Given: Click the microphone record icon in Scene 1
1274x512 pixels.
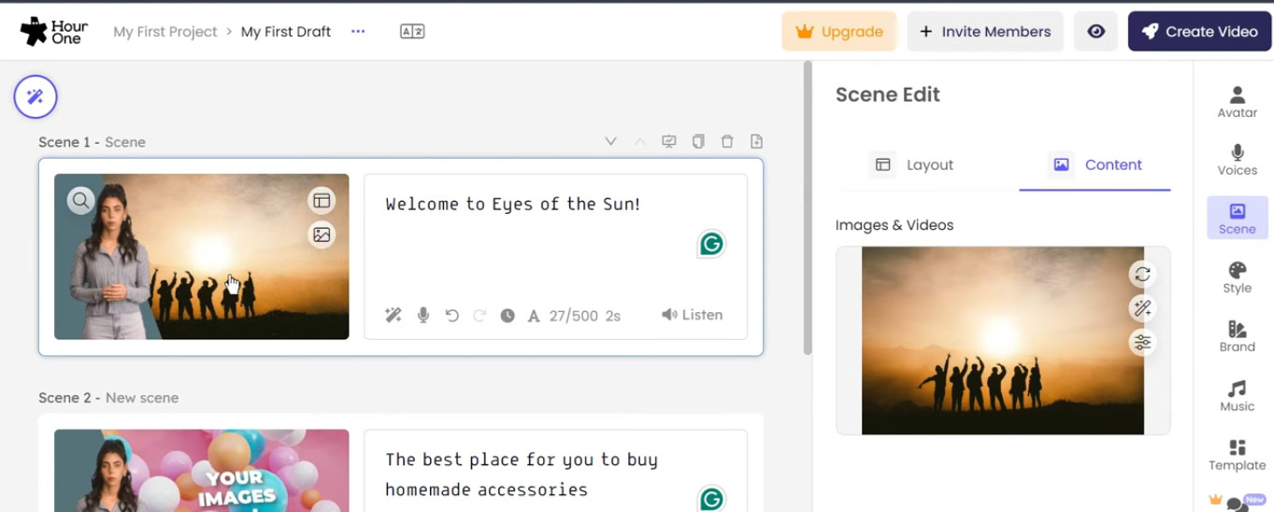Looking at the screenshot, I should pyautogui.click(x=423, y=316).
